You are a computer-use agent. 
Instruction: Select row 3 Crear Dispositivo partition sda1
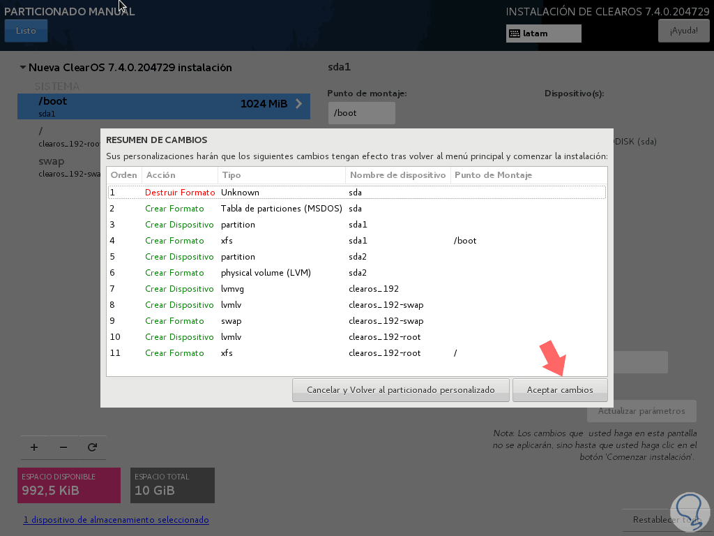[356, 225]
